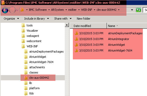Select tools folder in the tree
The width and height of the screenshot is (147, 96).
[30, 25]
